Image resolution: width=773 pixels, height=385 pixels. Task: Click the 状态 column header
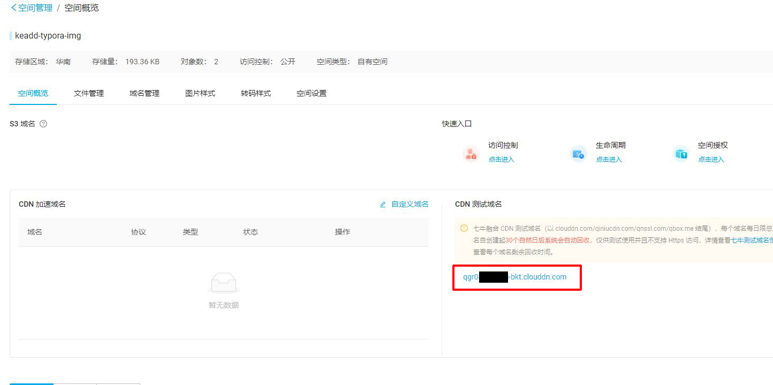(x=251, y=232)
